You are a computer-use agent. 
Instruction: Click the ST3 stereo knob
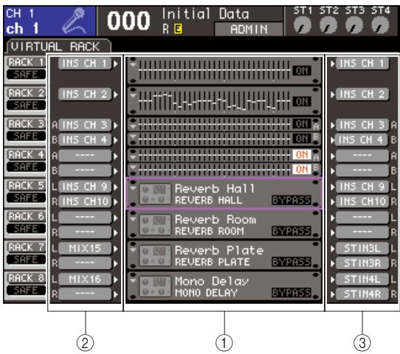tap(354, 25)
